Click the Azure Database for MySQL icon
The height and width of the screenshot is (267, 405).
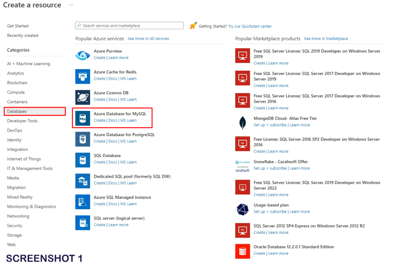pos(83,118)
